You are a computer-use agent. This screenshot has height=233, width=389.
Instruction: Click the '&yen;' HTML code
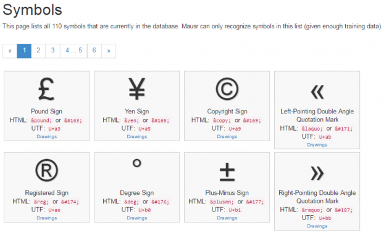point(132,121)
